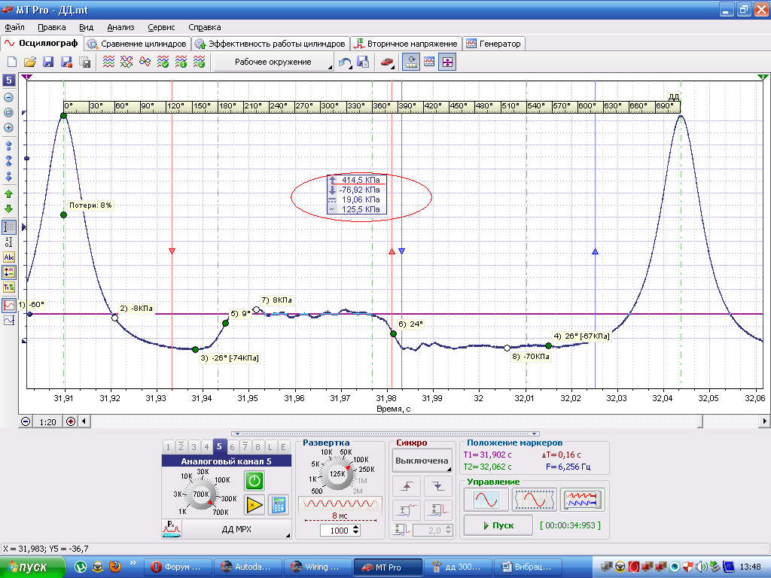Create a new file with the blank-page icon
This screenshot has width=771, height=578.
click(x=12, y=62)
